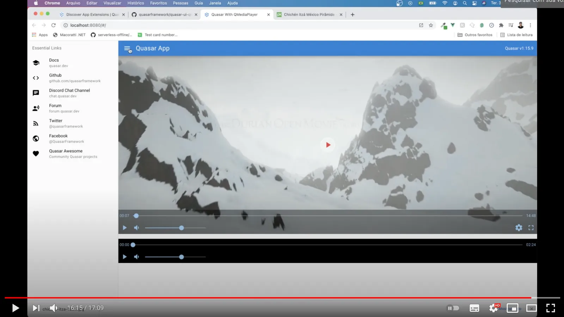Reload the localhost page
Screen dimensions: 564x317
54,25
